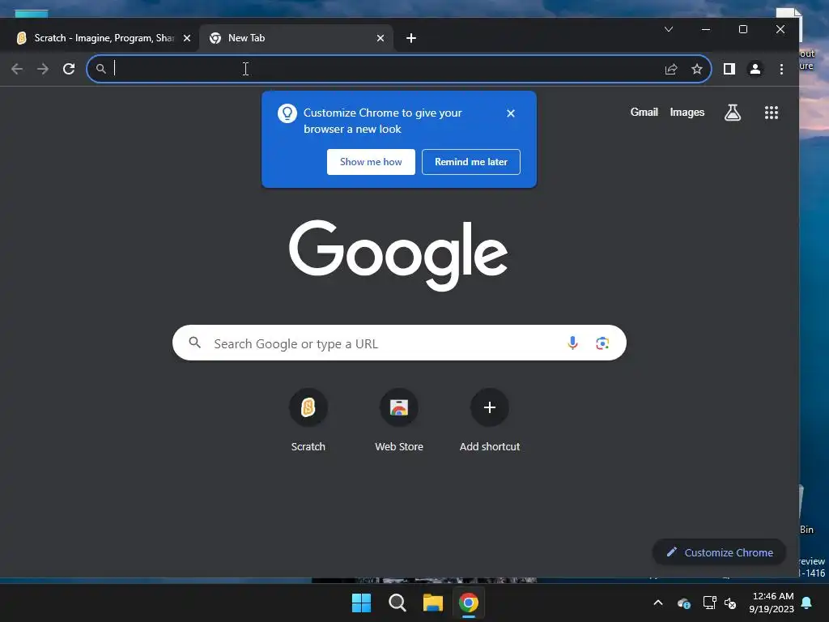Expand the tab search dropdown arrow
The height and width of the screenshot is (622, 829).
pos(669,29)
